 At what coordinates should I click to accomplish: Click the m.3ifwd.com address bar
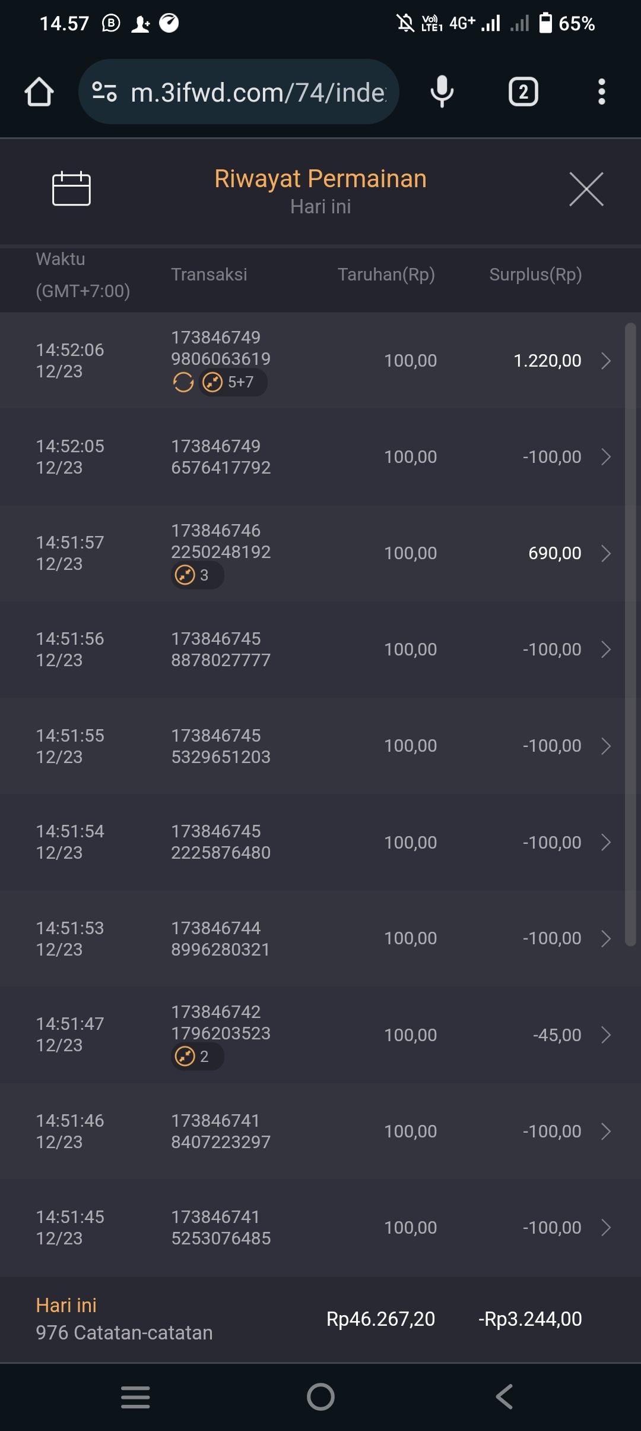click(258, 92)
